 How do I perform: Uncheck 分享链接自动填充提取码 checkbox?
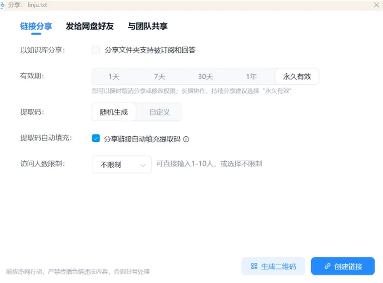pyautogui.click(x=96, y=139)
